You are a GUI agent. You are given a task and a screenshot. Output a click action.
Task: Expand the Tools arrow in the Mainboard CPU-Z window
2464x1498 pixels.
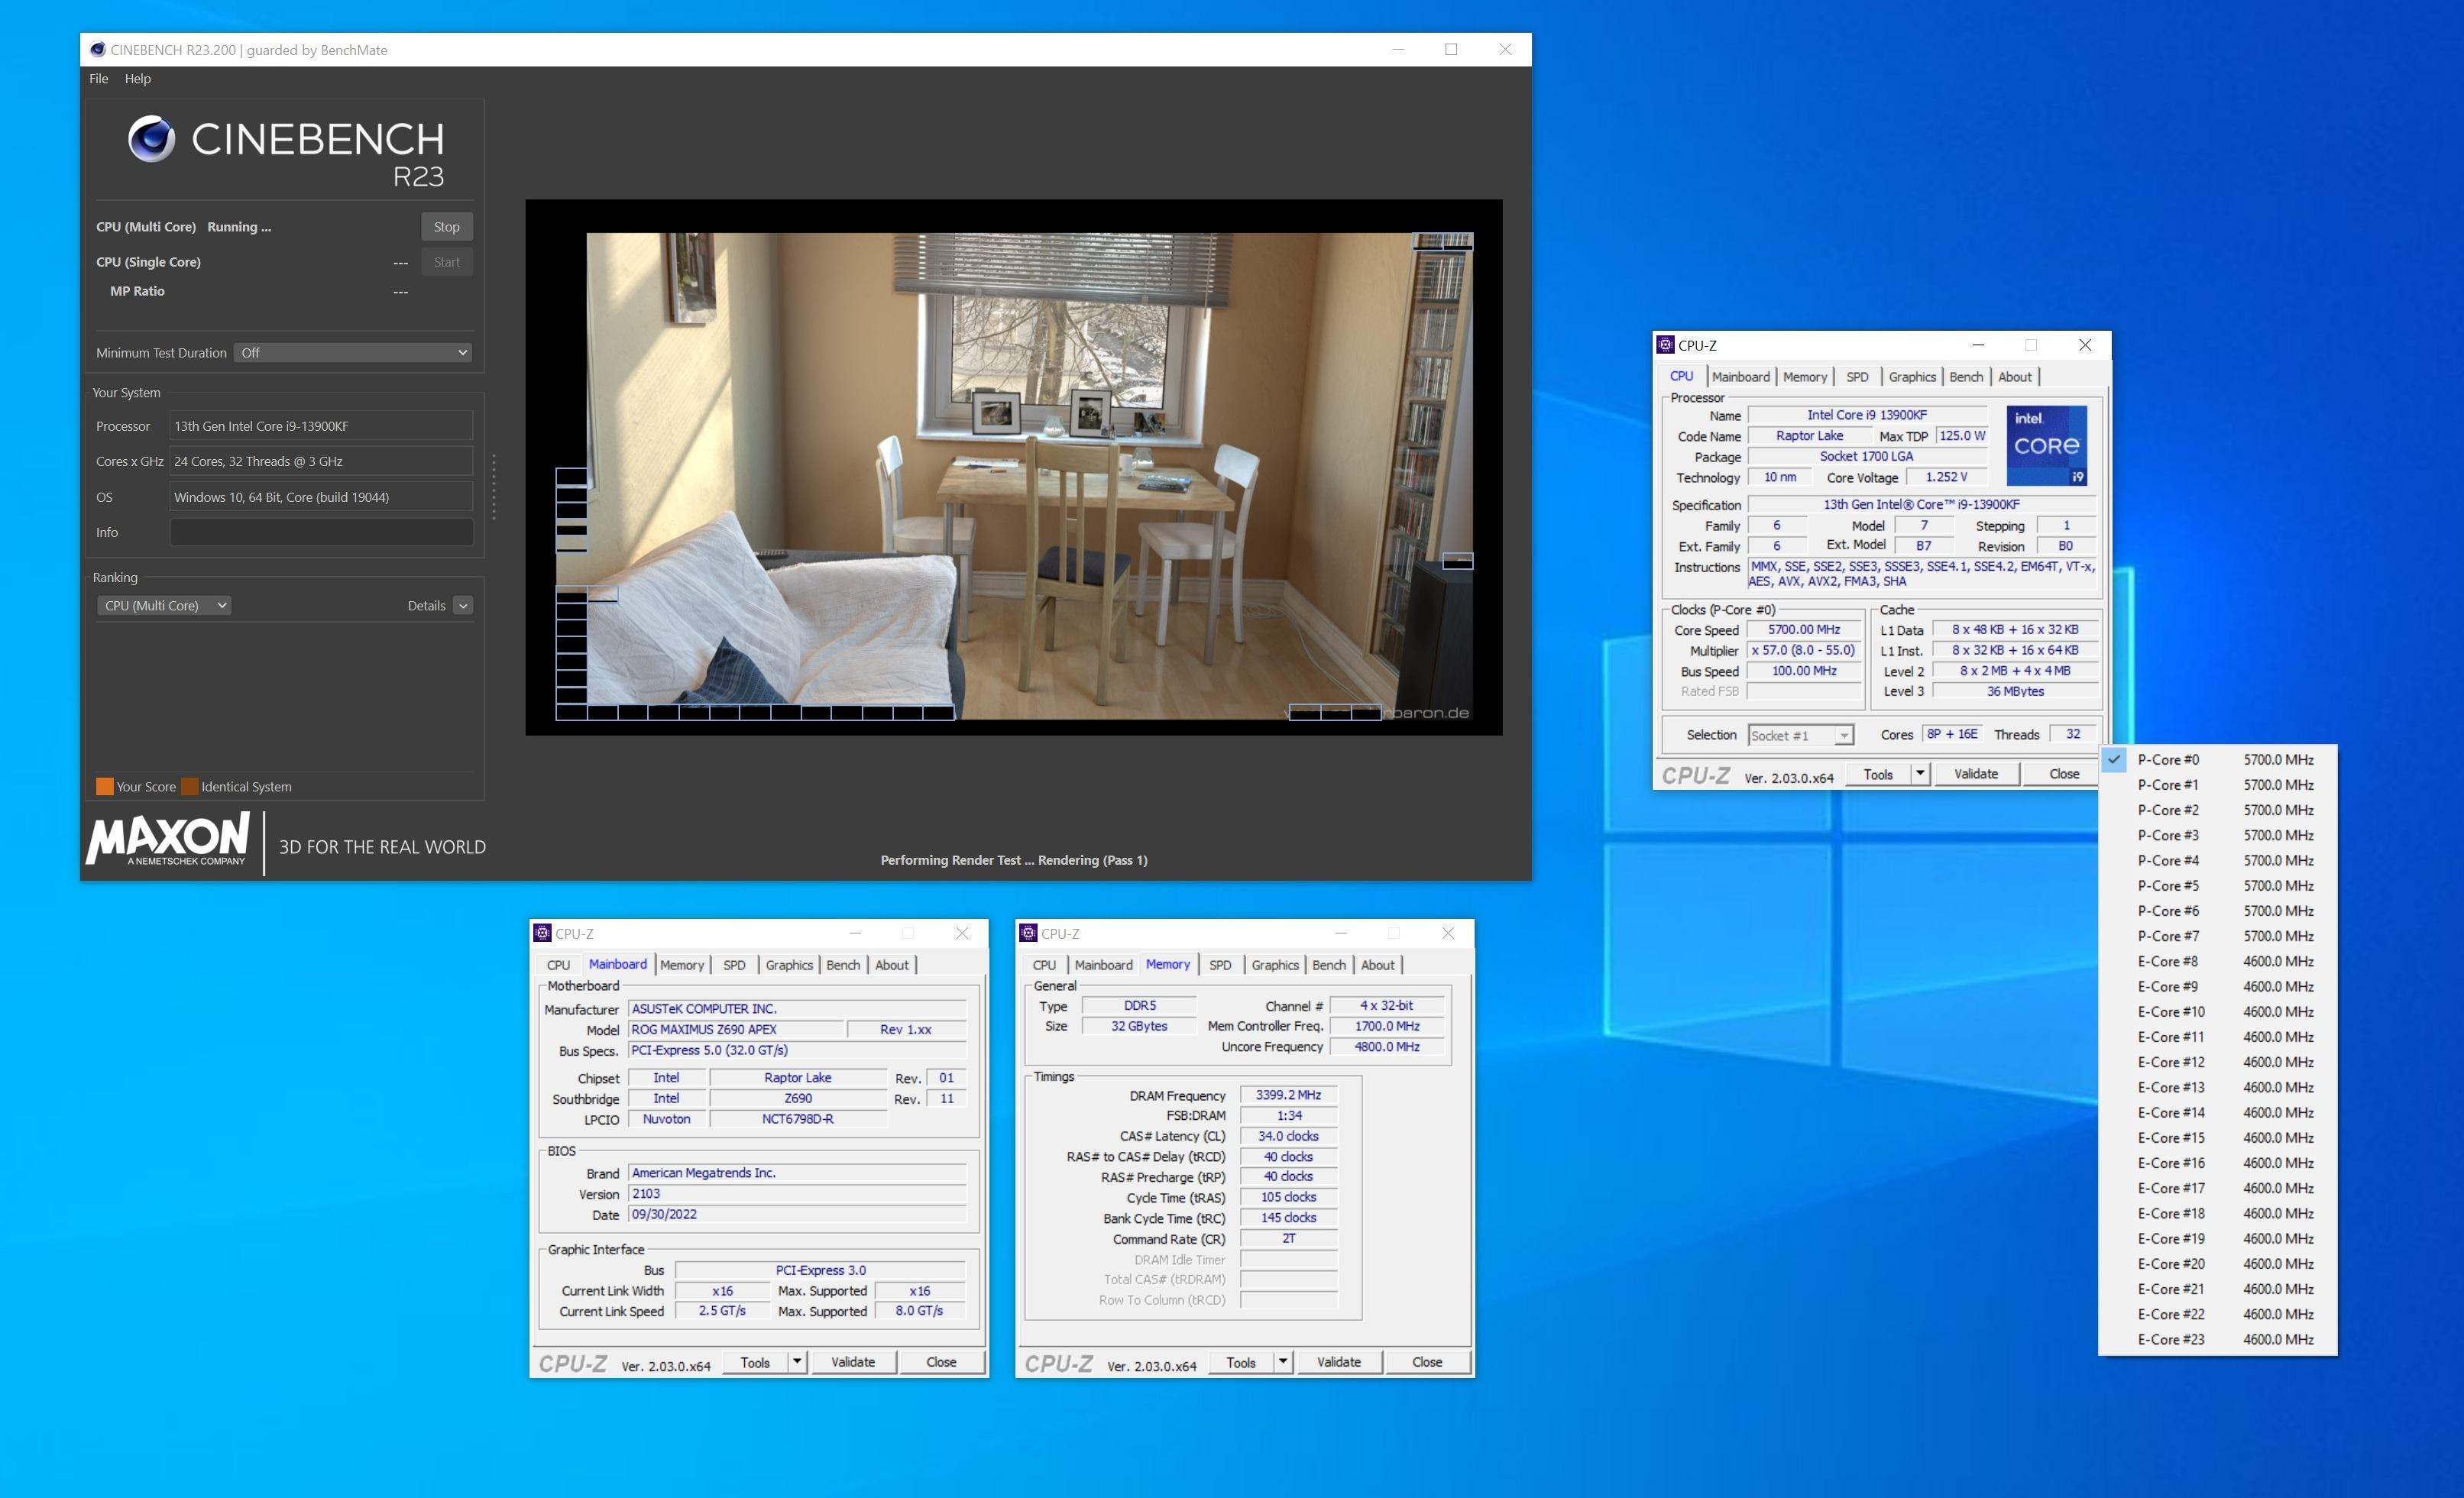(797, 1361)
